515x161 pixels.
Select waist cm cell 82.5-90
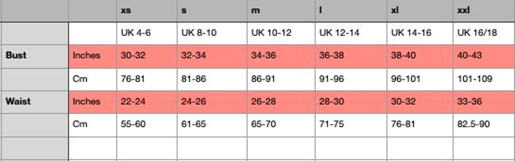484,125
